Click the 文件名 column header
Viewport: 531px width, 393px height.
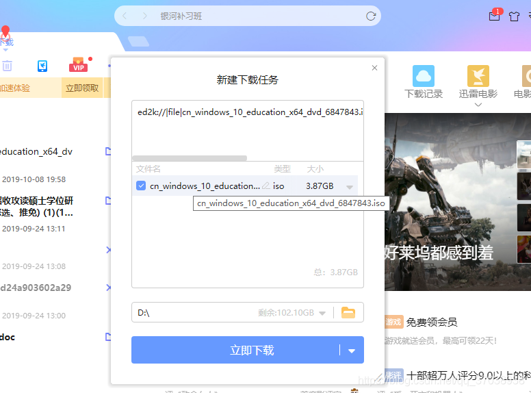148,168
